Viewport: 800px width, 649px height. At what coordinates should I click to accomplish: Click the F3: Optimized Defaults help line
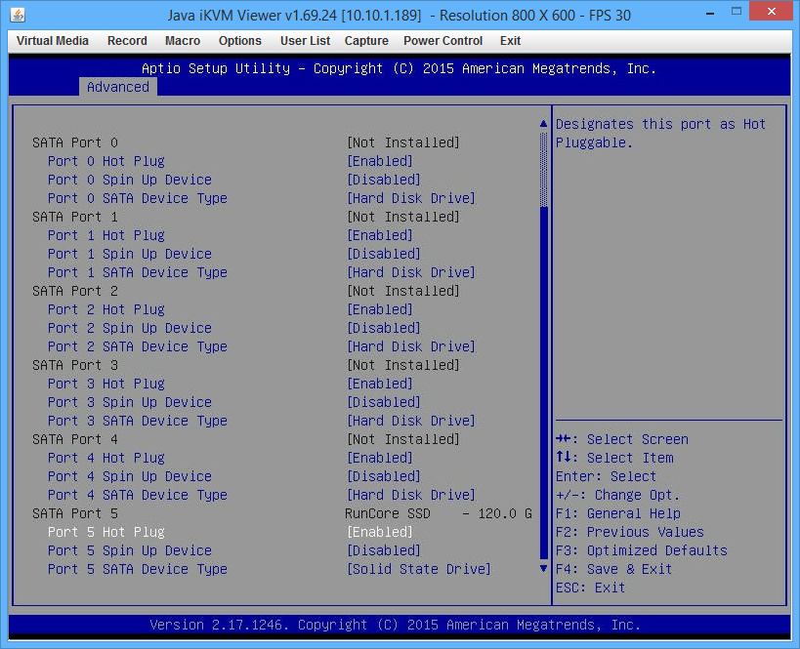[642, 550]
